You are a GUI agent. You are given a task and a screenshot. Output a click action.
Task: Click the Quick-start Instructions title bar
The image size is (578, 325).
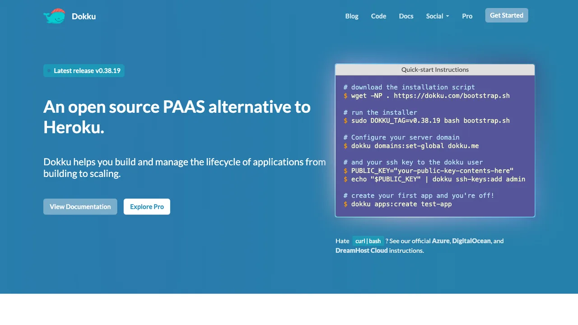(x=435, y=70)
